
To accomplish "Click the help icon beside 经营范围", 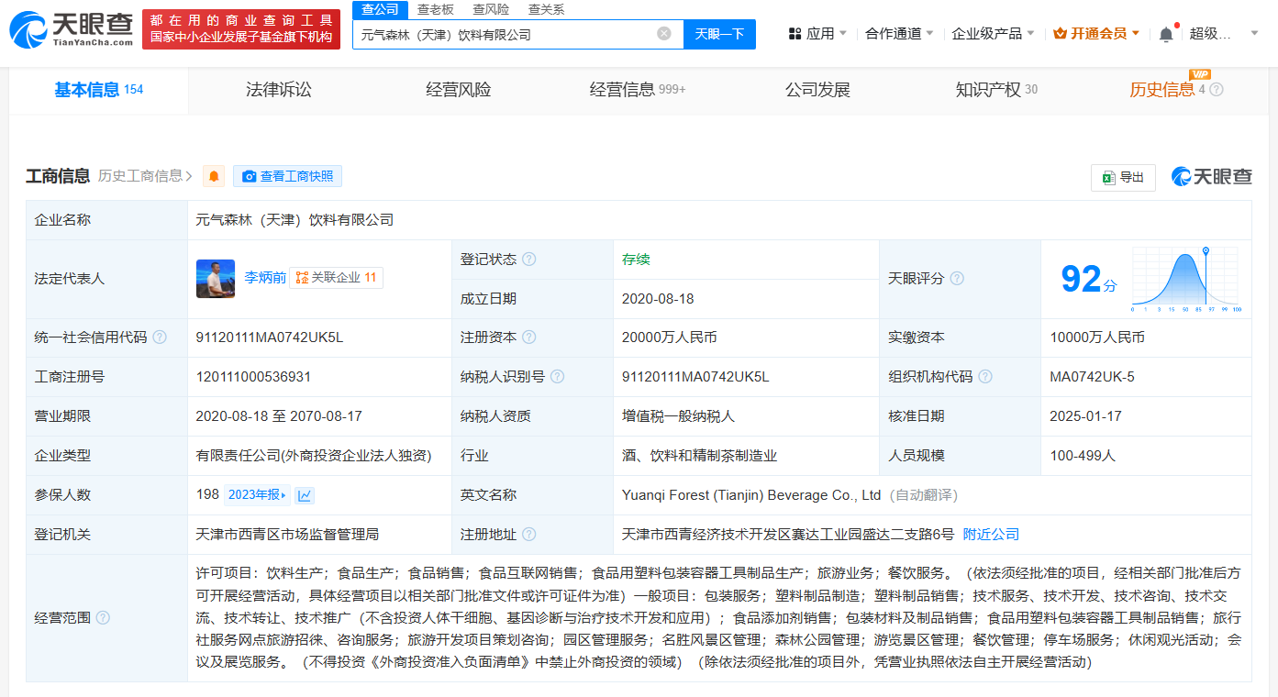I will coord(103,618).
